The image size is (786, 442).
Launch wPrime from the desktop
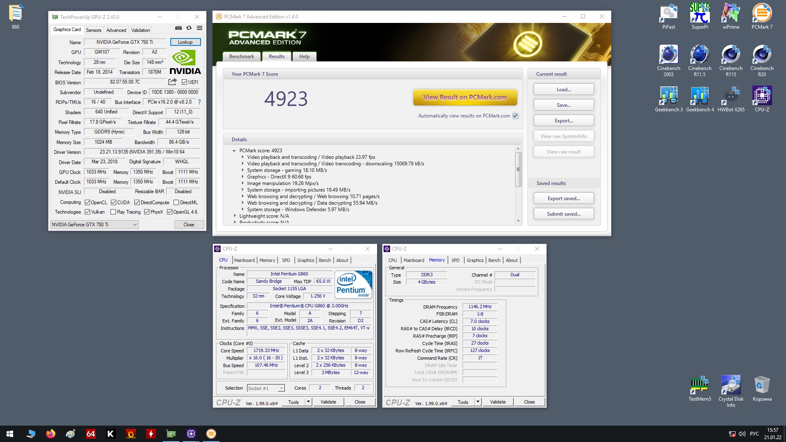tap(731, 16)
